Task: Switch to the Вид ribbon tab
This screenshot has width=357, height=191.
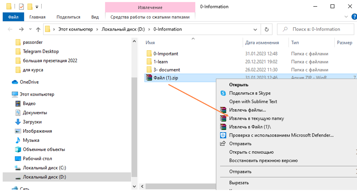Action: pyautogui.click(x=95, y=17)
